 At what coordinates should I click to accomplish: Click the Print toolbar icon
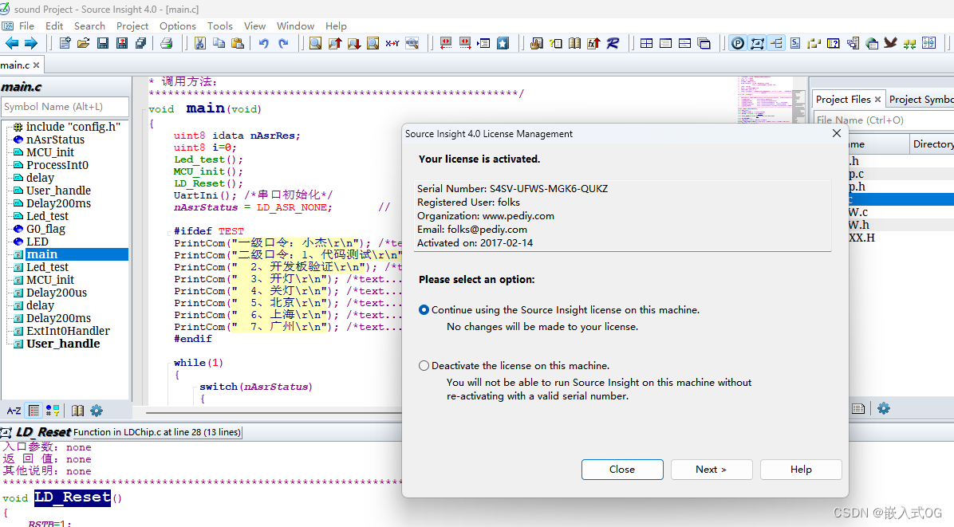(167, 43)
